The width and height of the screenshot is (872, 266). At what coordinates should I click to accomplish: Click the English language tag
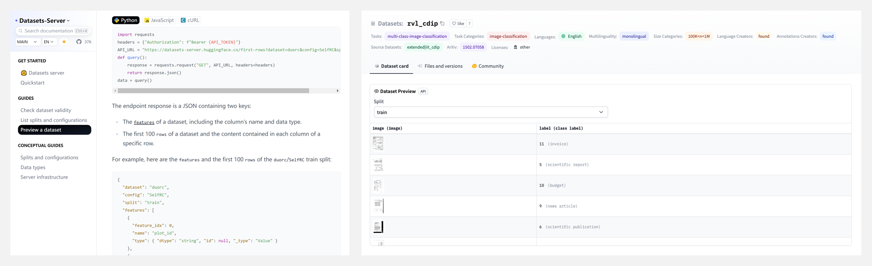[571, 36]
